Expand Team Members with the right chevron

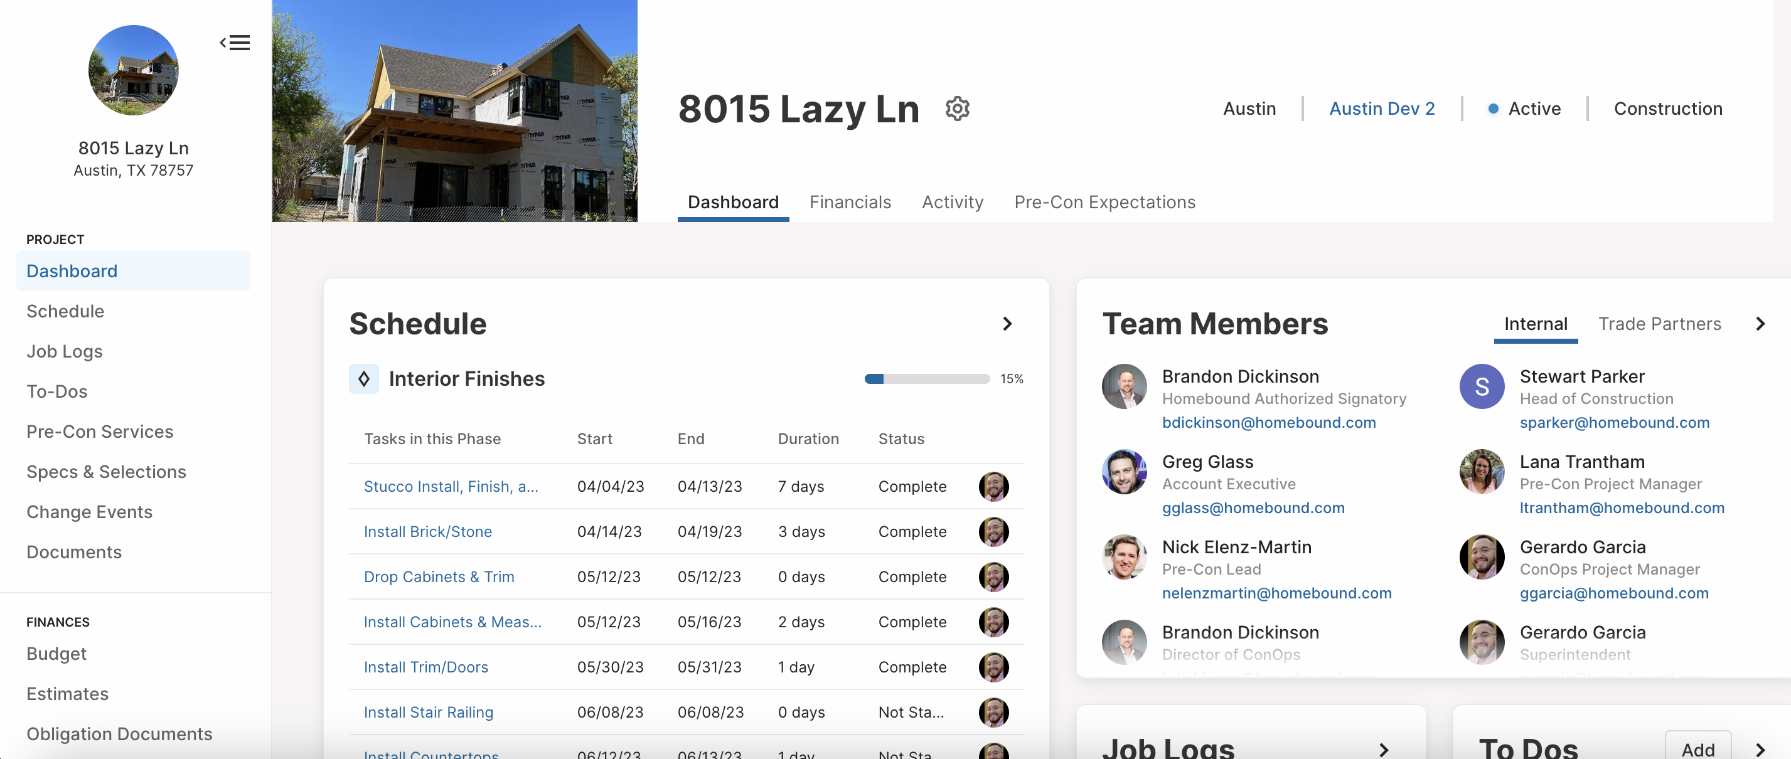click(x=1760, y=324)
